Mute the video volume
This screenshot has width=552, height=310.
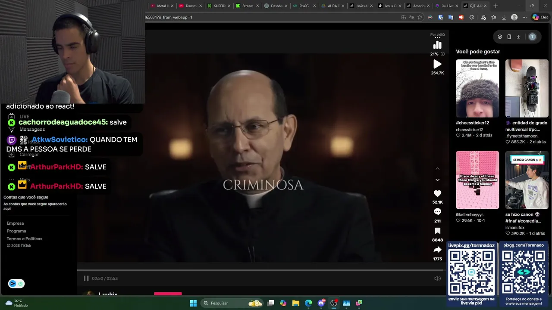(437, 279)
